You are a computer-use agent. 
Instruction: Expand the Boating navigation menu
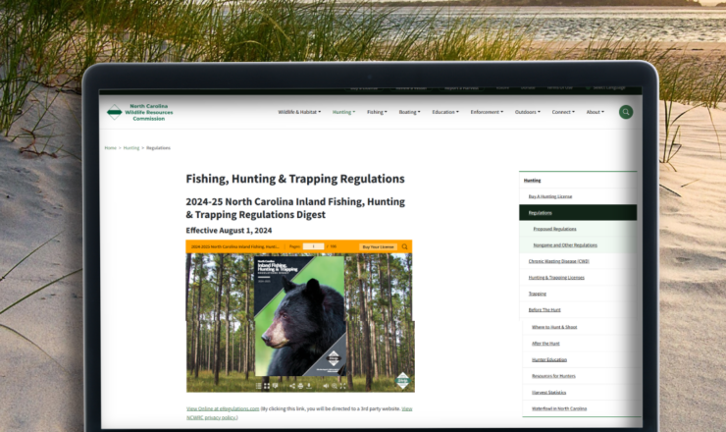(409, 112)
